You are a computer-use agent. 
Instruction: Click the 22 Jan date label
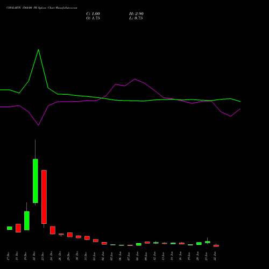point(215,256)
